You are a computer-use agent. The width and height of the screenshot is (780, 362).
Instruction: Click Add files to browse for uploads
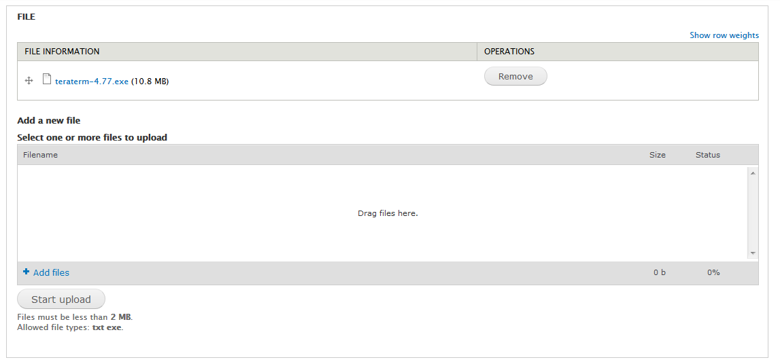(x=51, y=272)
